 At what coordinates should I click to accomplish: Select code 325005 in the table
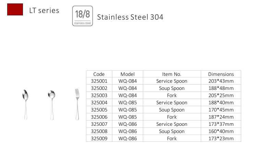click(99, 110)
